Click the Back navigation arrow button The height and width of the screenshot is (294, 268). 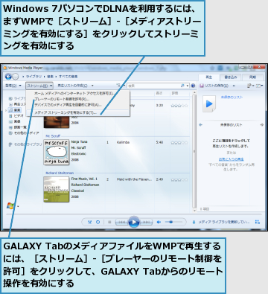point(8,77)
